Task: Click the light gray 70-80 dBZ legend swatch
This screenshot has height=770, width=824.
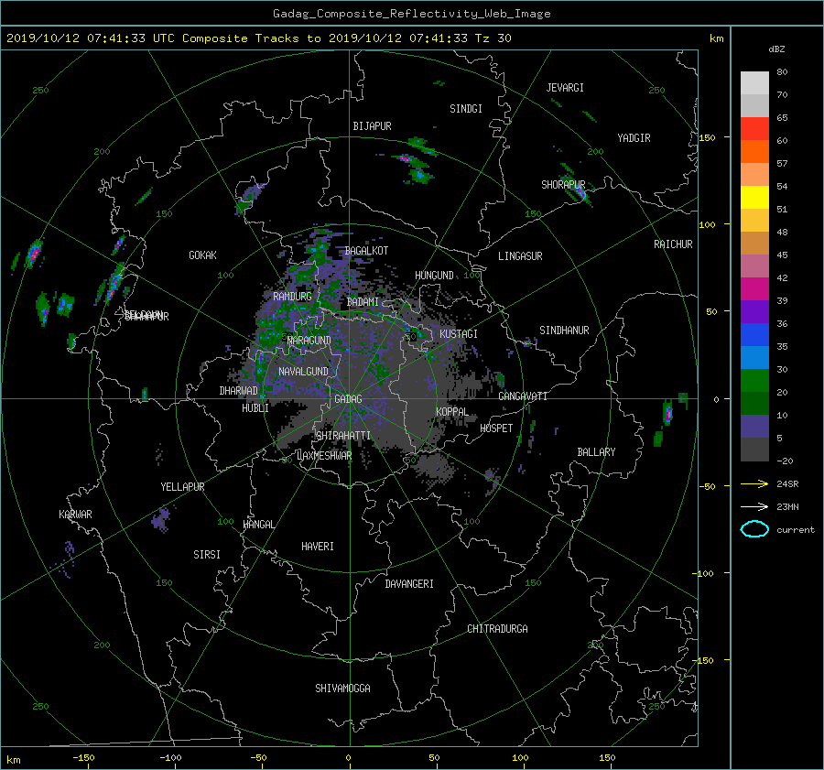Action: coord(754,83)
